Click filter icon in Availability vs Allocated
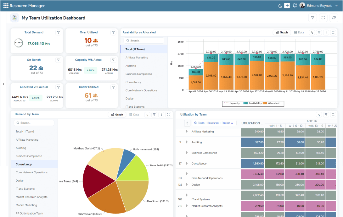 (319, 33)
